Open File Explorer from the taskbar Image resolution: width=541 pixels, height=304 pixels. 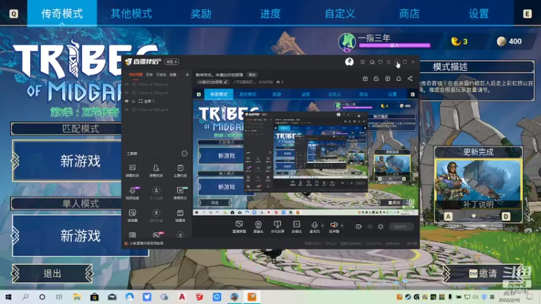pos(76,297)
